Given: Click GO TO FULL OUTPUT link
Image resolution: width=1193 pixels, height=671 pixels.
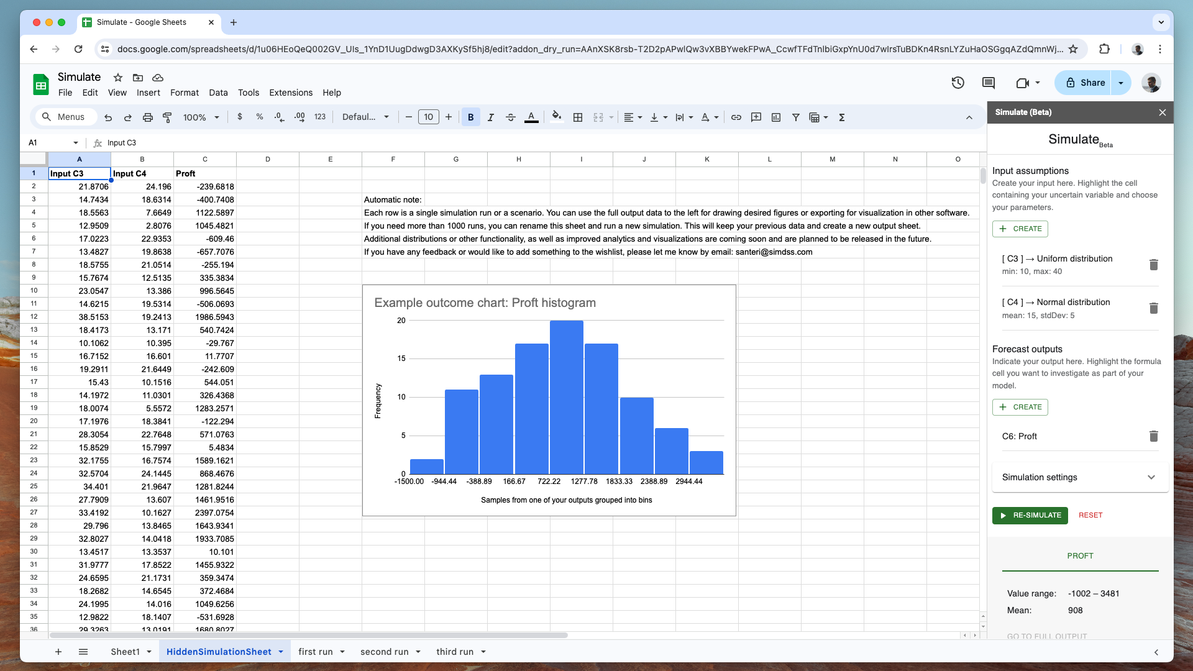Looking at the screenshot, I should pos(1047,637).
